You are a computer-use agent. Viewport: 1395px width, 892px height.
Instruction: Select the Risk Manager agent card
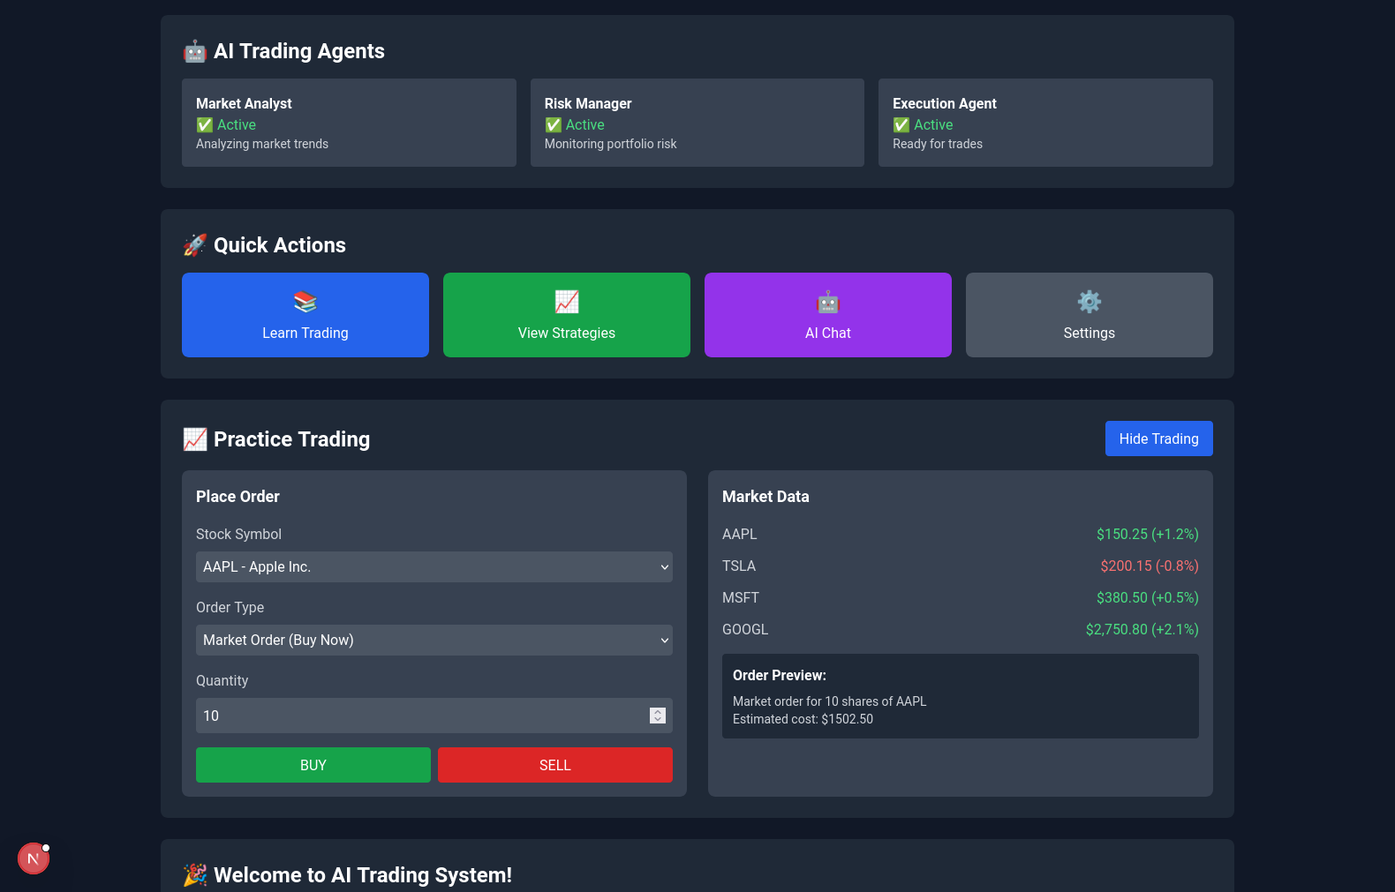point(697,123)
